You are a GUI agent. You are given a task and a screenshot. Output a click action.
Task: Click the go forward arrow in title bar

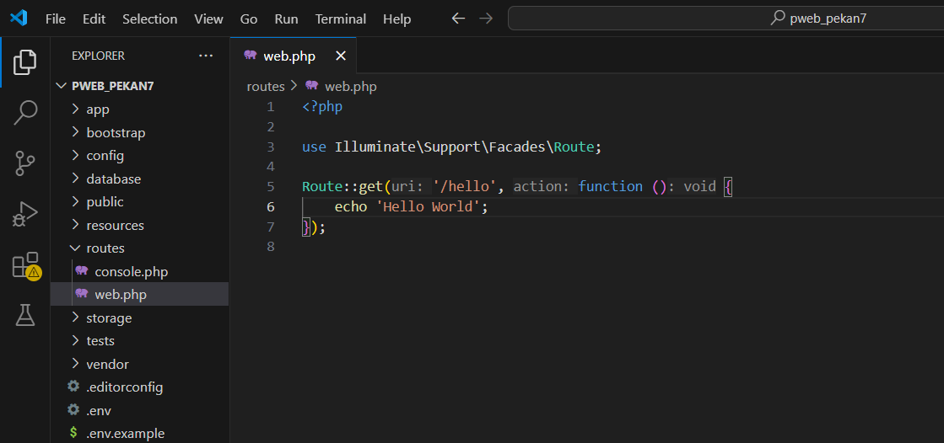tap(486, 19)
